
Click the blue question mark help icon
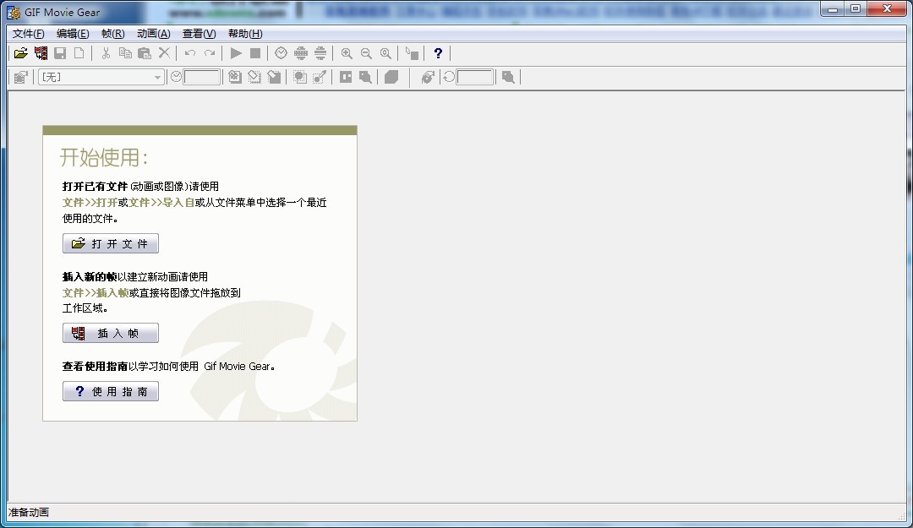[x=438, y=53]
